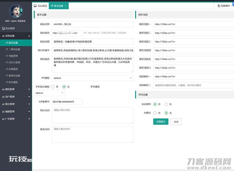
Task: Click the 畅言代码 text area
Action: 93,134
